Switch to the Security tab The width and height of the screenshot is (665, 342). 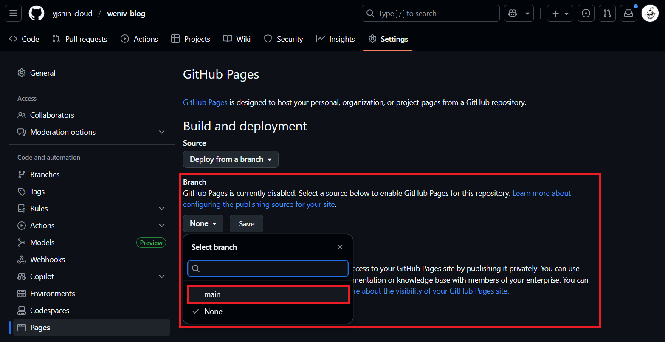coord(284,39)
